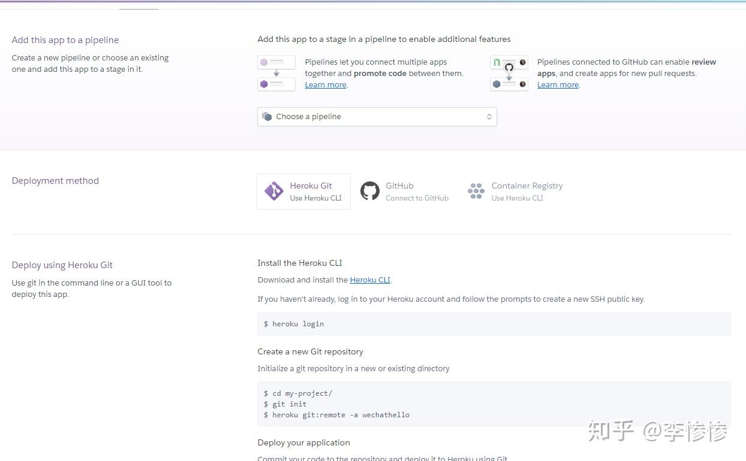This screenshot has height=461, width=746.
Task: Open Learn more link about review apps
Action: (x=558, y=85)
